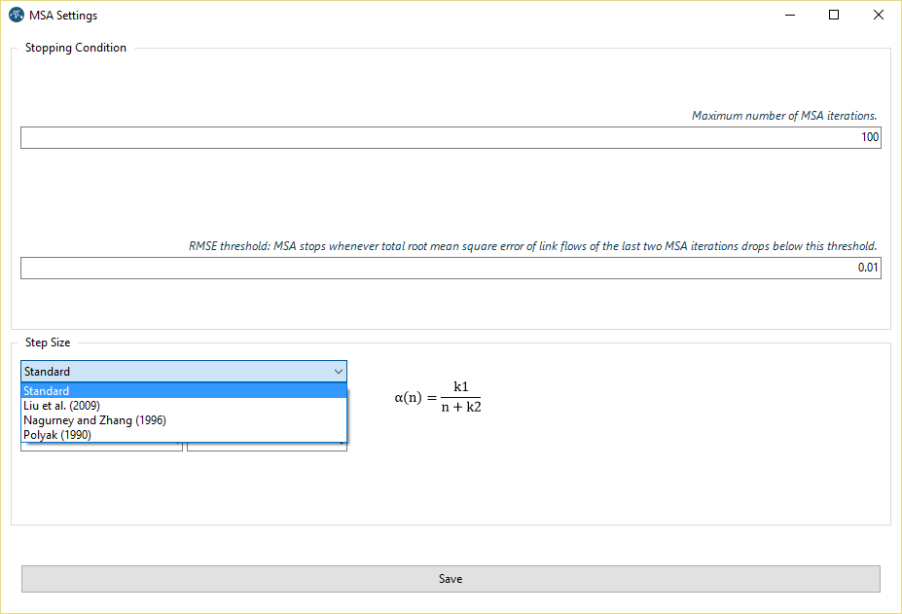Image resolution: width=902 pixels, height=614 pixels.
Task: Click the α(n) step size formula
Action: pyautogui.click(x=438, y=397)
